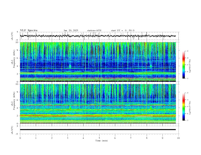Click the "10" tick on the time axis

[178, 138]
